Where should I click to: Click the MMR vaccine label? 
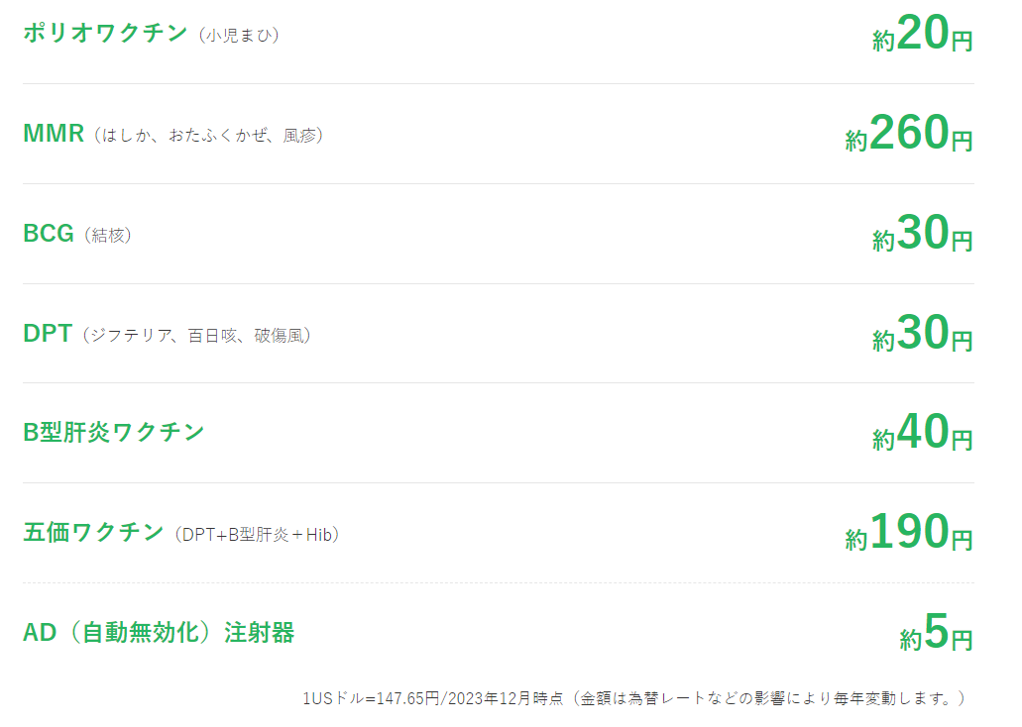[54, 134]
